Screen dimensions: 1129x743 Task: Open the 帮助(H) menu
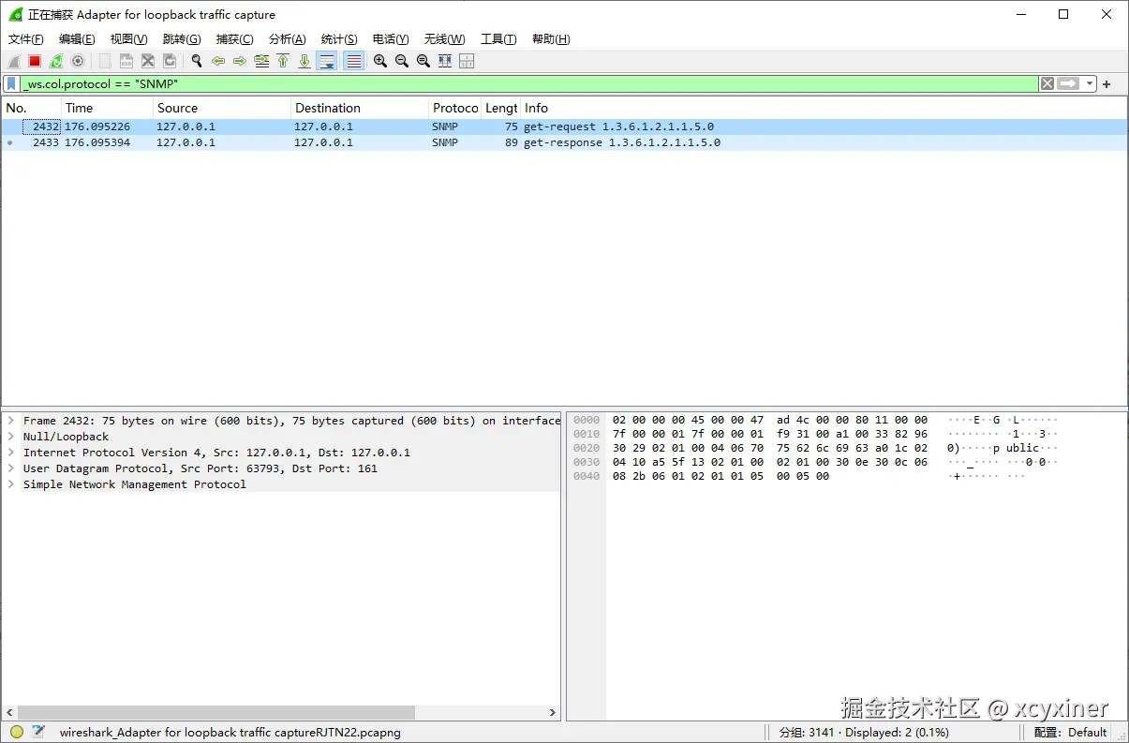(551, 39)
